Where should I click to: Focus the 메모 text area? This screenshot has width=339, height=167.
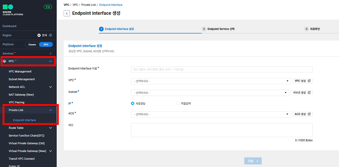[x=222, y=130]
